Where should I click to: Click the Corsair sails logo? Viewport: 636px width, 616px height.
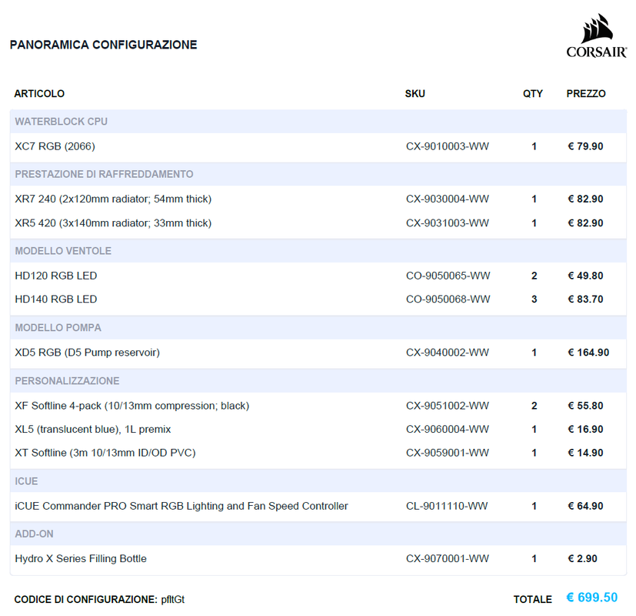(x=597, y=35)
